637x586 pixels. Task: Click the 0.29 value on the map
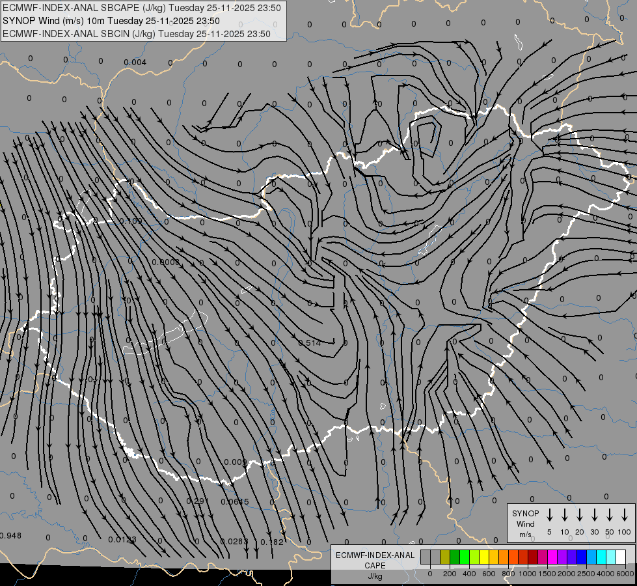point(197,501)
